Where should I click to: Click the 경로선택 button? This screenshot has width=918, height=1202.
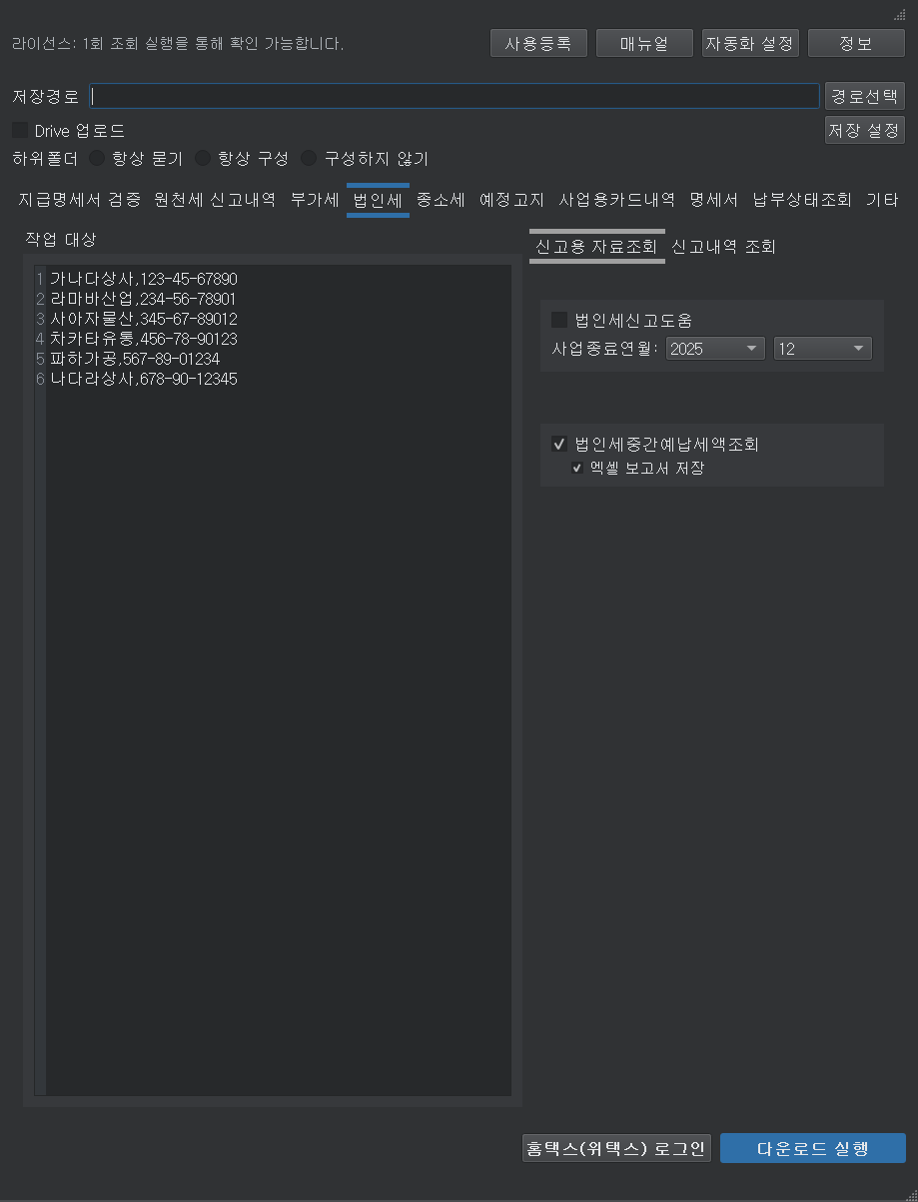click(x=865, y=96)
